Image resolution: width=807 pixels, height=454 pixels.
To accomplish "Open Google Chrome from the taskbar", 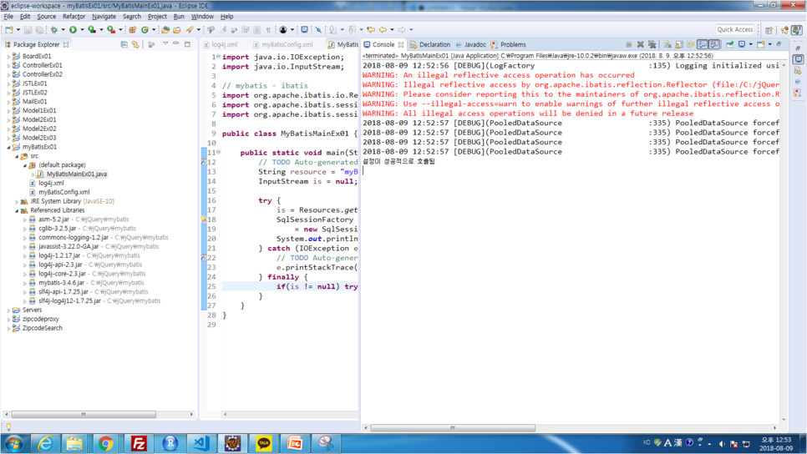I will (106, 443).
